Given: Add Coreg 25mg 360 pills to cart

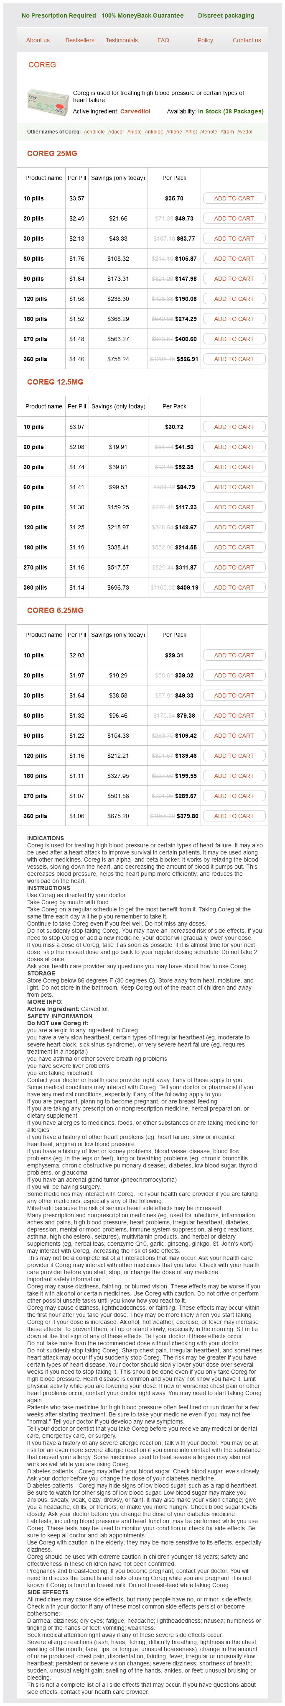Looking at the screenshot, I should point(234,359).
